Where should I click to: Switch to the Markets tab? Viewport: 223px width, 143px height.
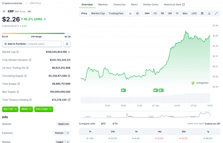click(x=103, y=5)
